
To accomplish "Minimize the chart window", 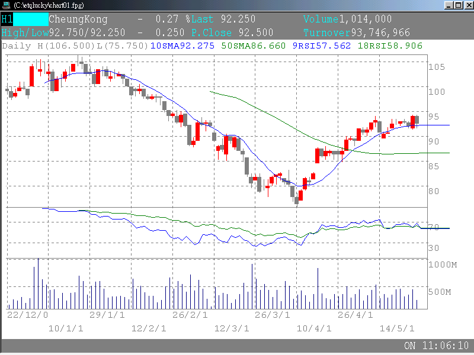I will [x=449, y=5].
